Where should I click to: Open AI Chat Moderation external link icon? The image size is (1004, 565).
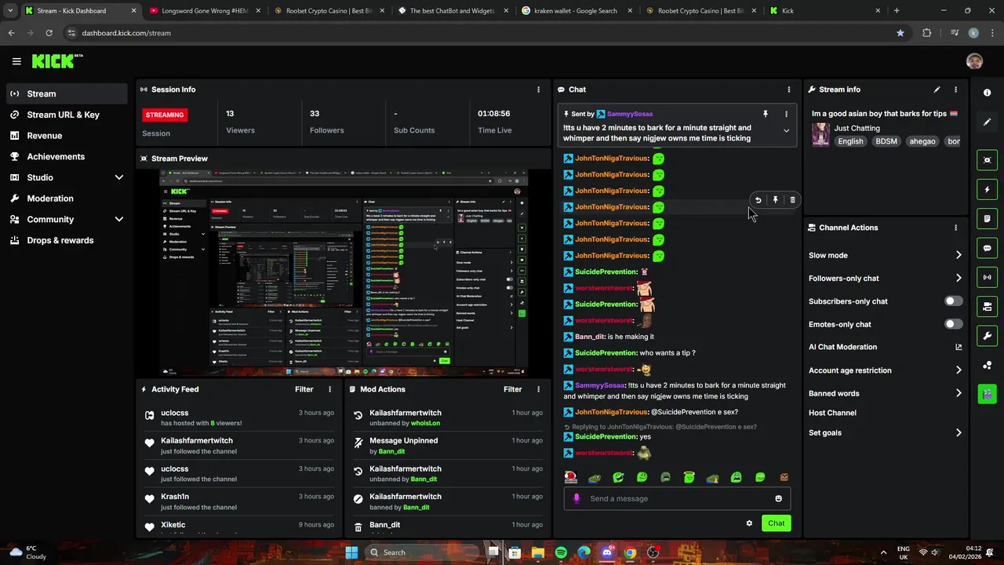pyautogui.click(x=959, y=347)
